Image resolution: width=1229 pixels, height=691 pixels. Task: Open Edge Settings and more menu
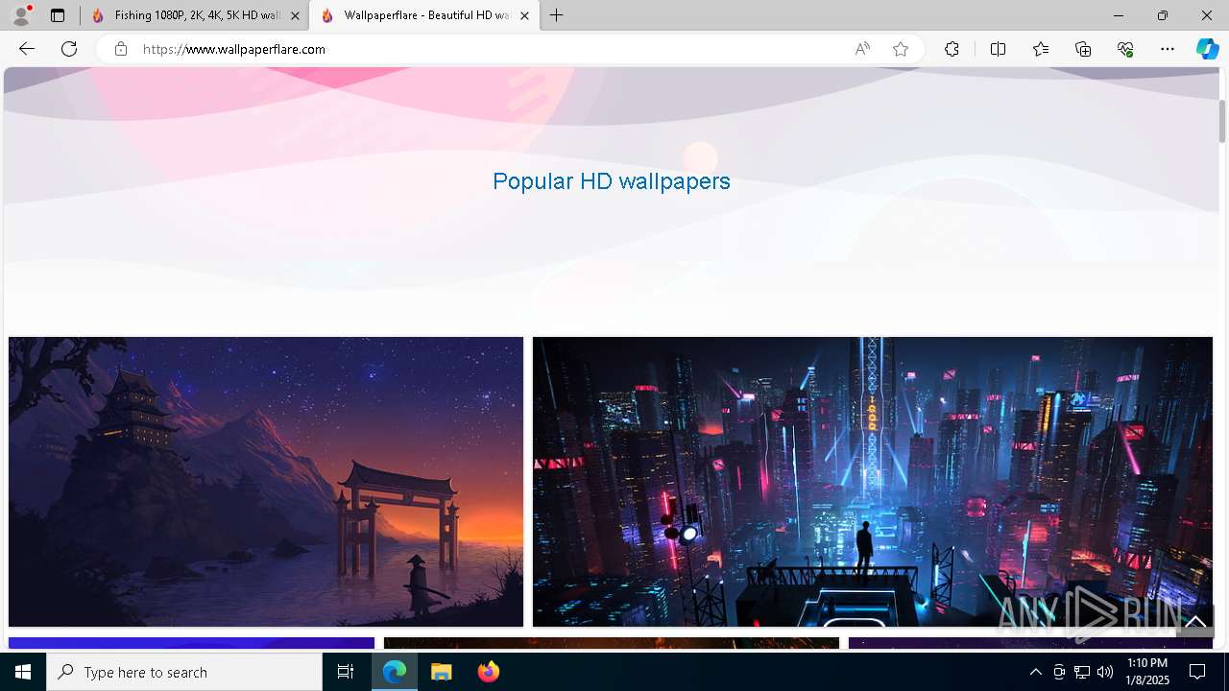click(x=1168, y=49)
